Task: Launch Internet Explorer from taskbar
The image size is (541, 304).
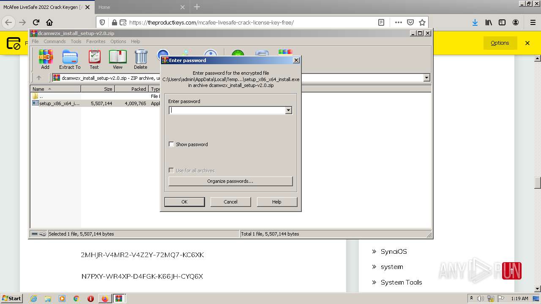Action: point(33,299)
